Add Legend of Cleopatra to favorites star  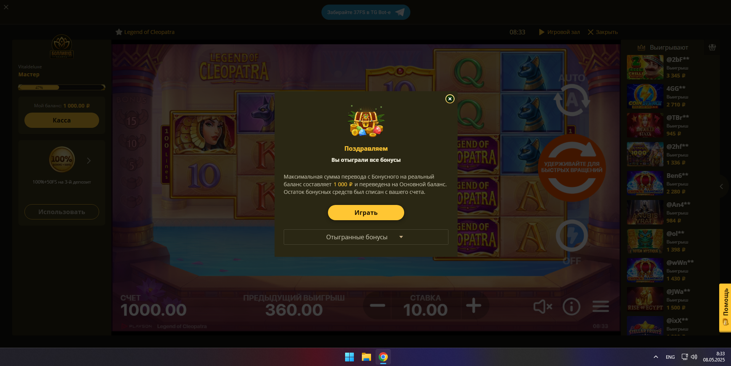click(119, 32)
